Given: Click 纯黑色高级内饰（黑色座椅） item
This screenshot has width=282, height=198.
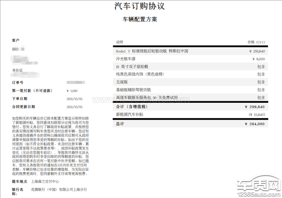Looking at the screenshot, I should (x=140, y=74).
